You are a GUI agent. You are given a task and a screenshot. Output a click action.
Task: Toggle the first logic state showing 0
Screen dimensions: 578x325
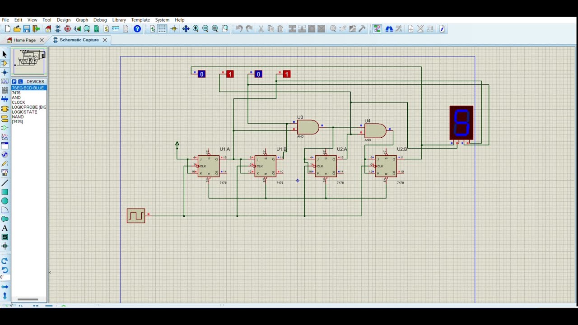click(201, 74)
